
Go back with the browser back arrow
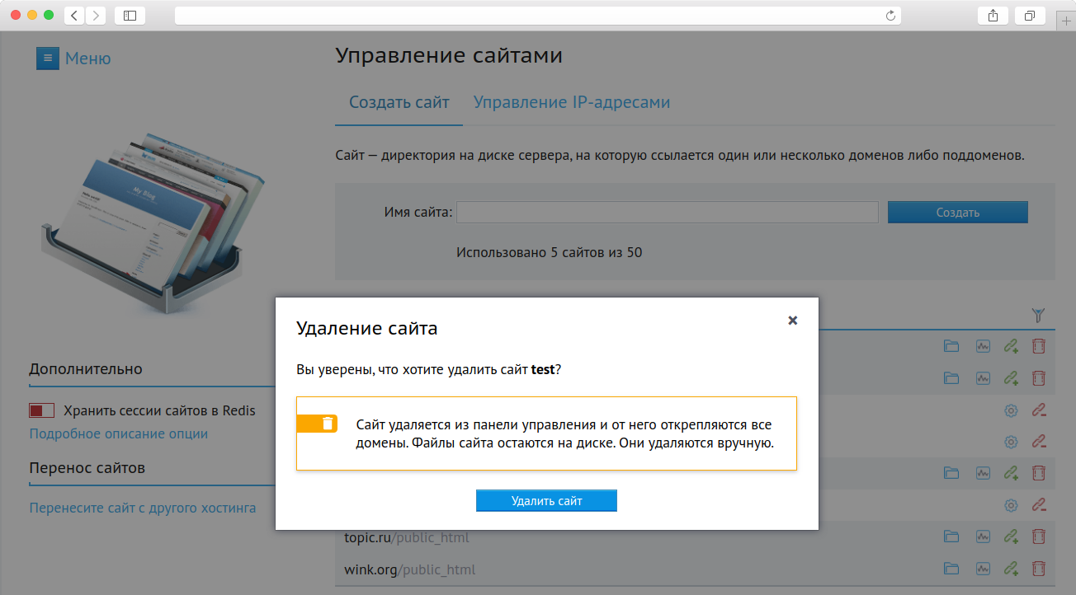(74, 15)
